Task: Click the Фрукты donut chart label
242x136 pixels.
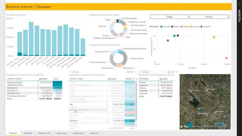Action: (x=102, y=26)
